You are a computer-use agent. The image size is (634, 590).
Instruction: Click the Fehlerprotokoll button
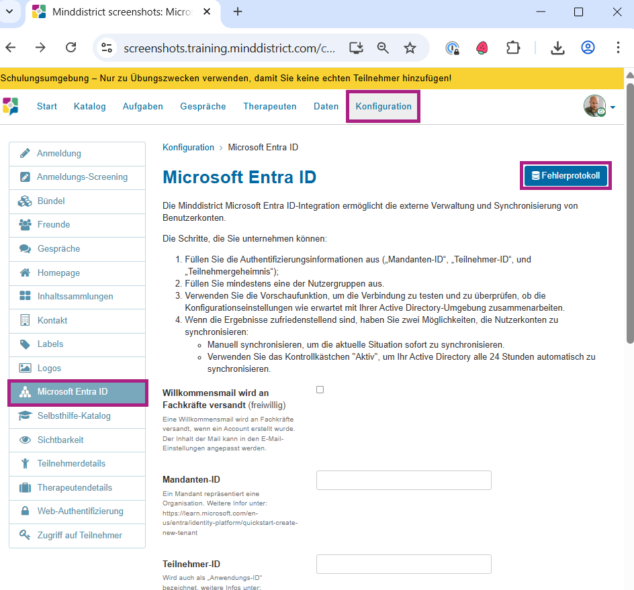tap(565, 175)
